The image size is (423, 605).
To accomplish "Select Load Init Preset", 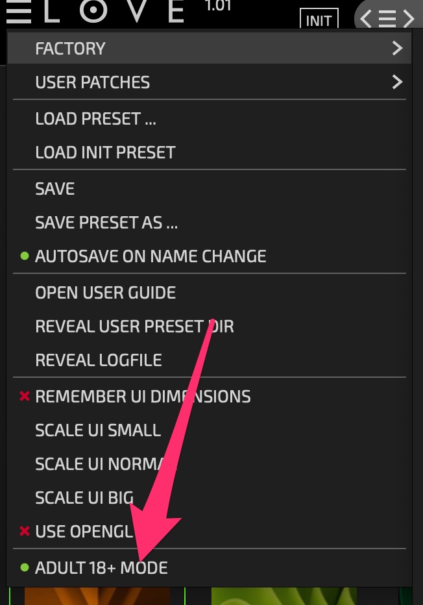I will 105,153.
